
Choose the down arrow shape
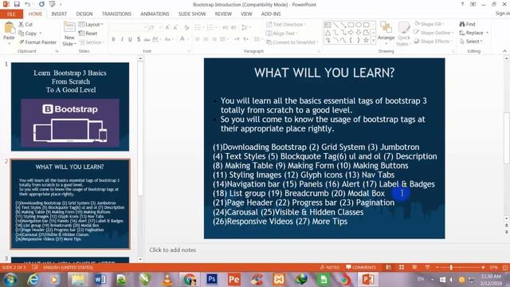tap(359, 33)
